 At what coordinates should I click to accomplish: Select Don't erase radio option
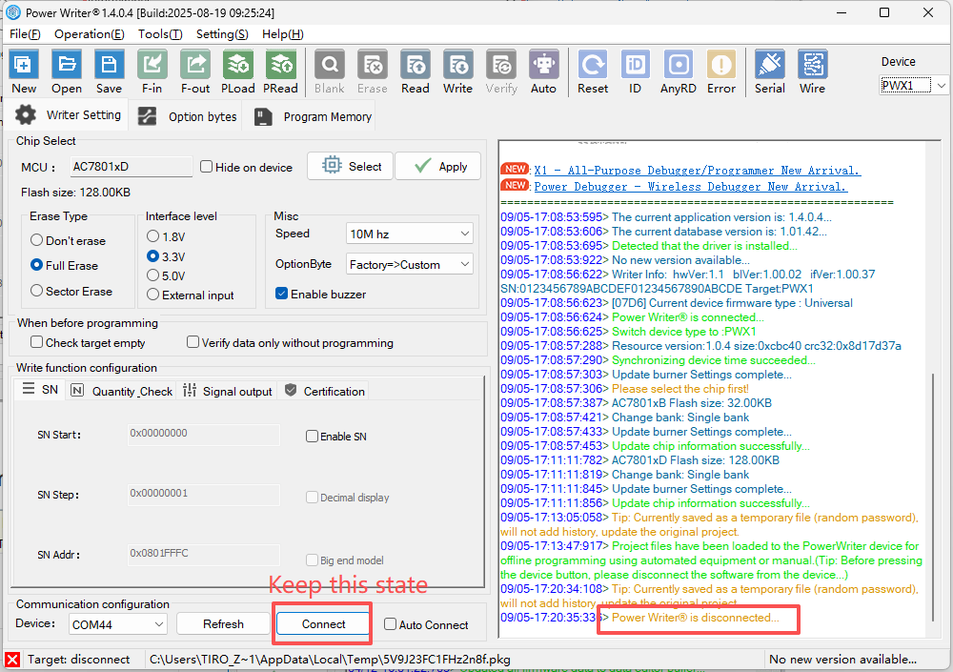pos(36,240)
